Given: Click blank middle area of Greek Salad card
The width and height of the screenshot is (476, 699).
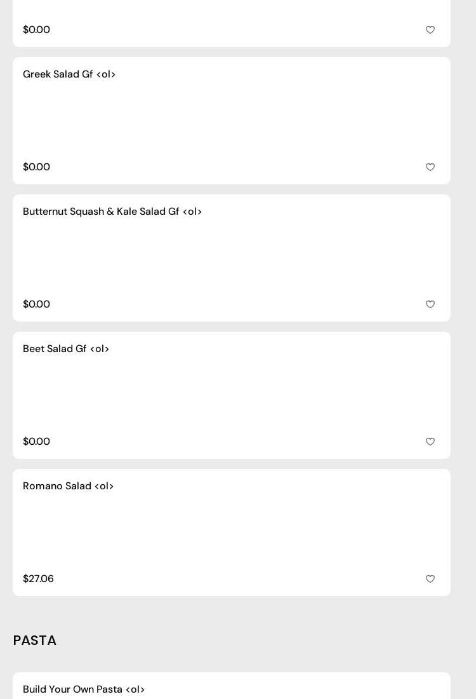Looking at the screenshot, I should click(x=232, y=121).
